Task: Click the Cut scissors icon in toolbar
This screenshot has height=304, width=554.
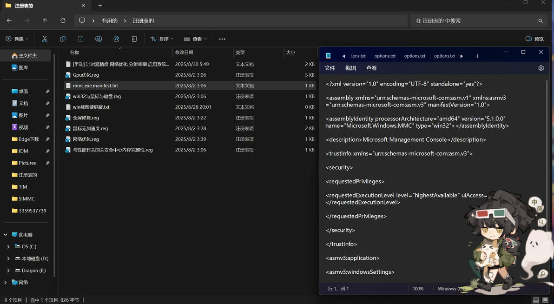Action: pos(45,39)
